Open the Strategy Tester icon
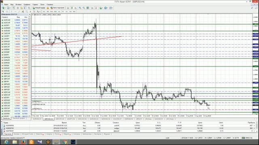Viewport: 259px width, 145px height. 29,8
